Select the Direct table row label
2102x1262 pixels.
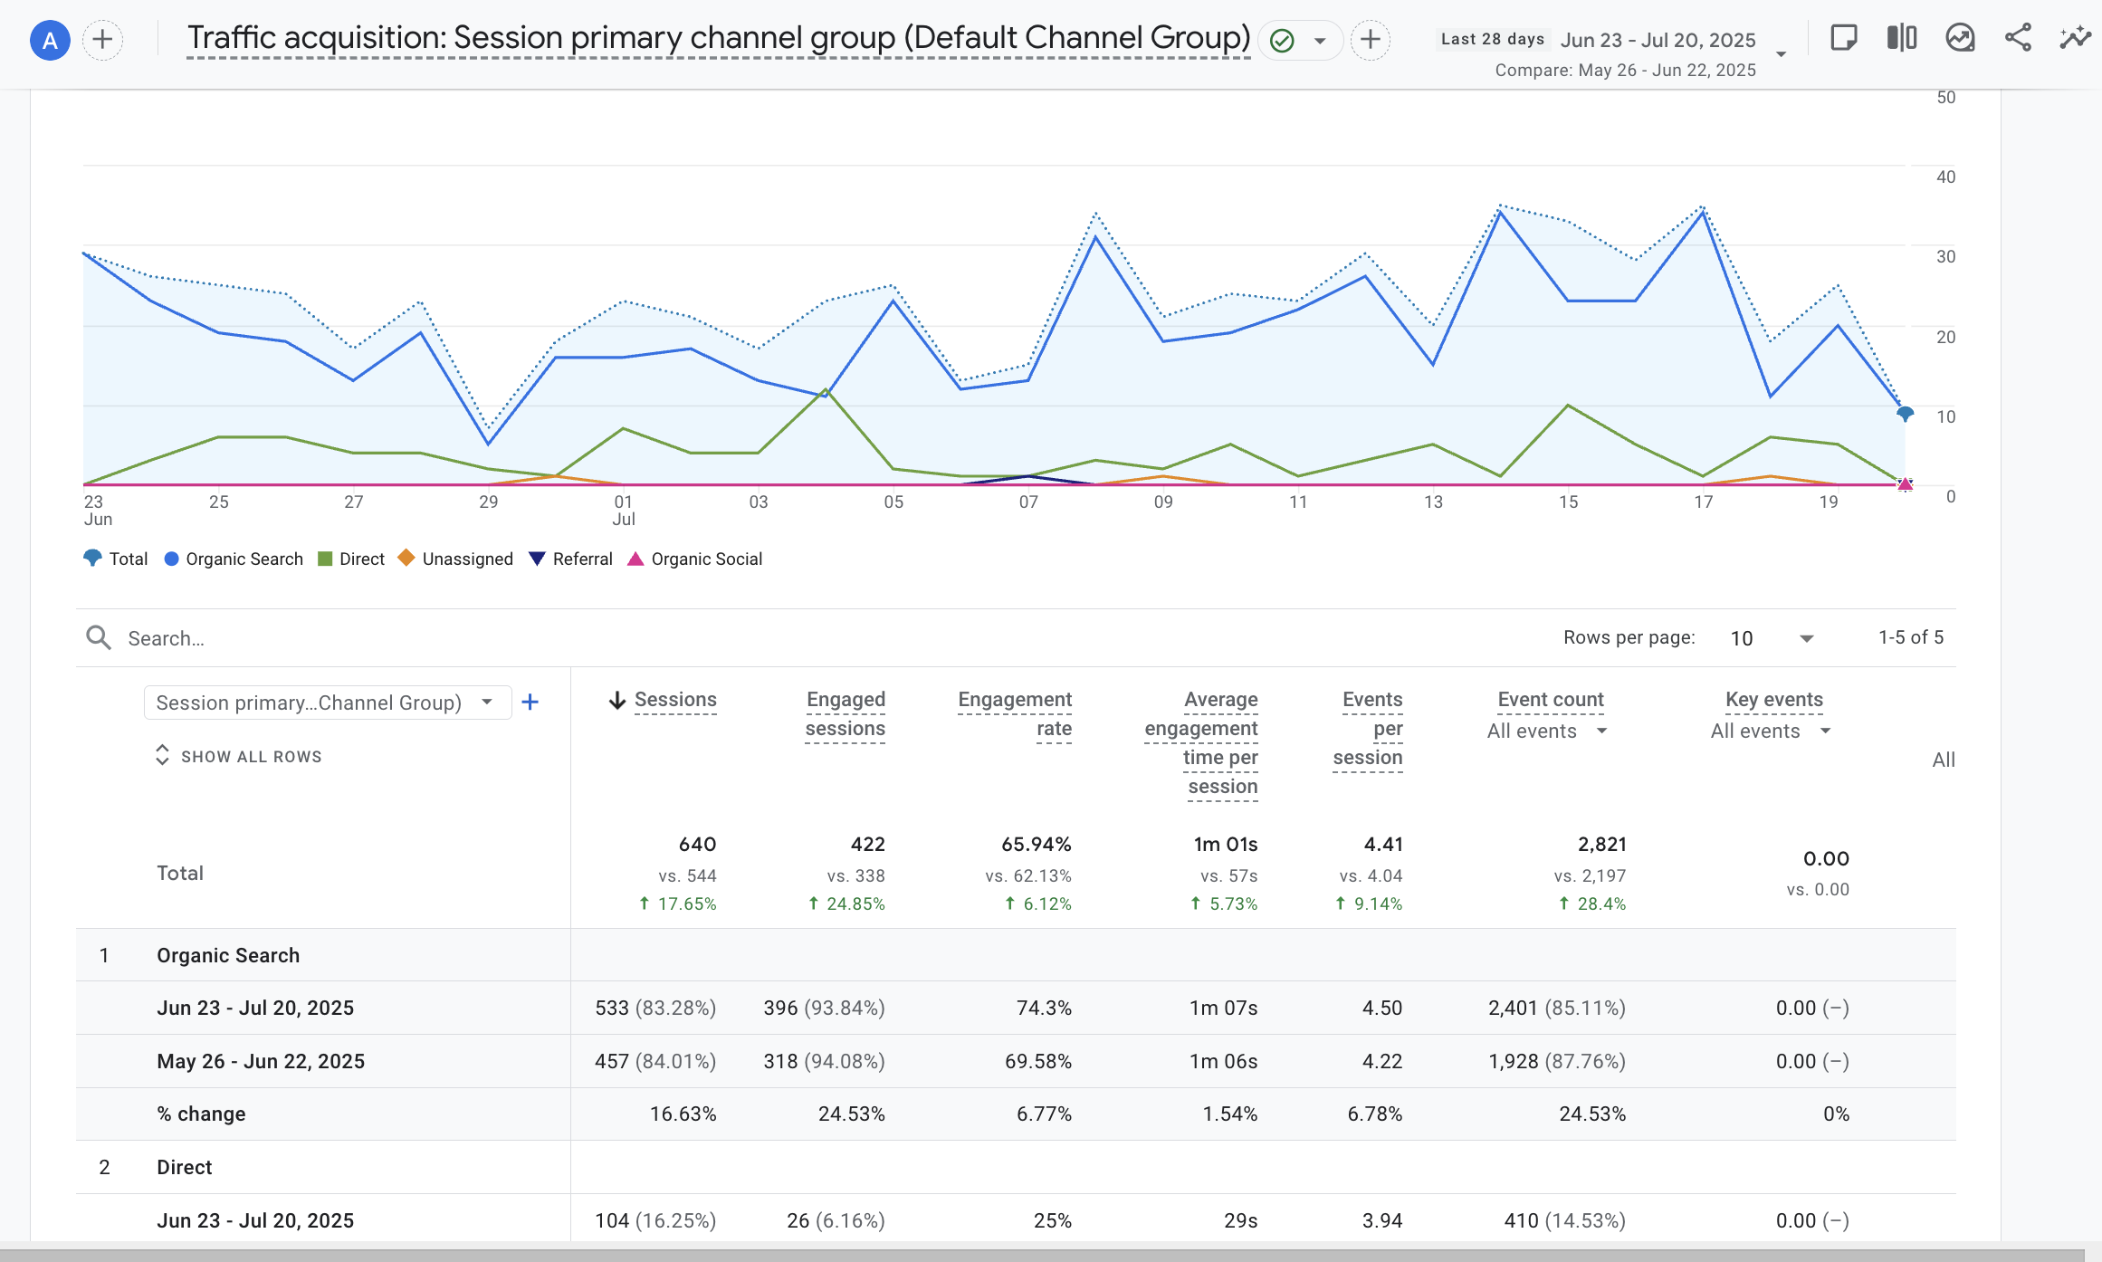click(185, 1167)
